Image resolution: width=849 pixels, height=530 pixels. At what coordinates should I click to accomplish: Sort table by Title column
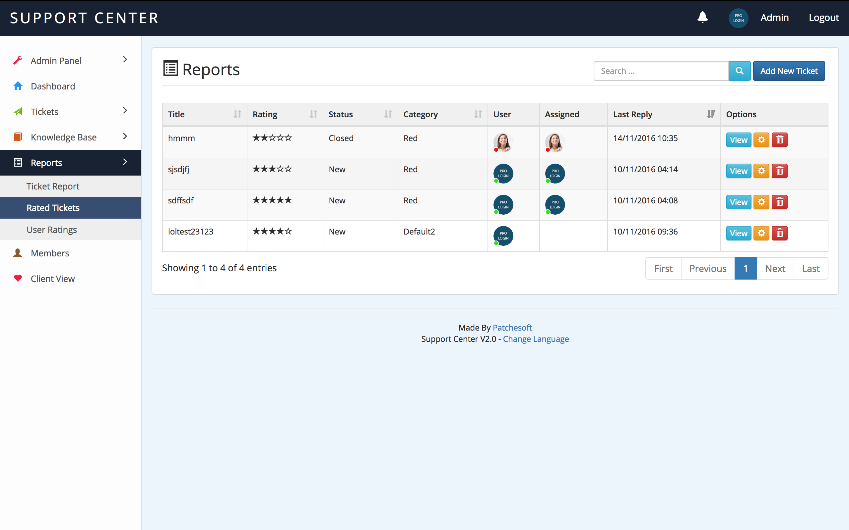tap(237, 114)
